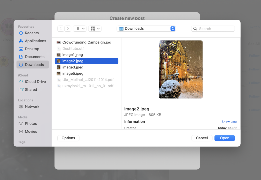Go back with the left chevron button
Viewport: 261px width, 180px height.
(x=61, y=28)
